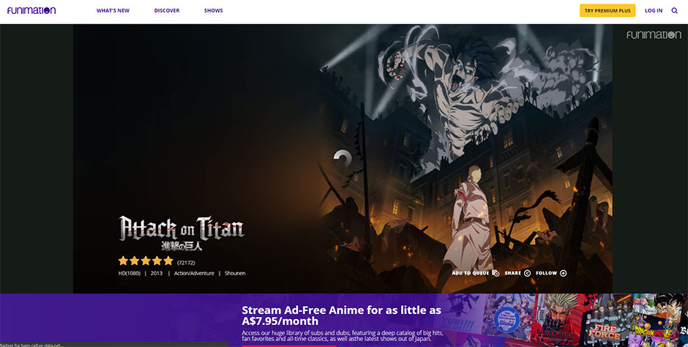Click the Add to Queue label

(x=471, y=273)
